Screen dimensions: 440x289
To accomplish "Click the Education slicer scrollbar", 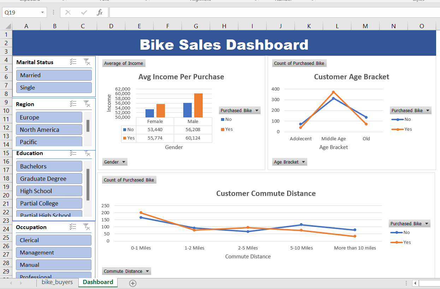I will coord(88,185).
